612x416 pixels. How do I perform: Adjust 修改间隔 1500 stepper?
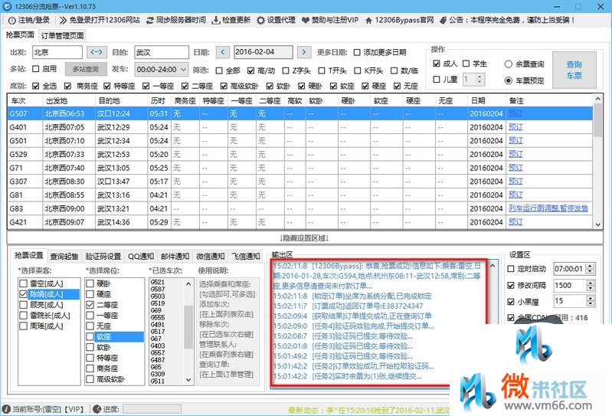(x=590, y=285)
